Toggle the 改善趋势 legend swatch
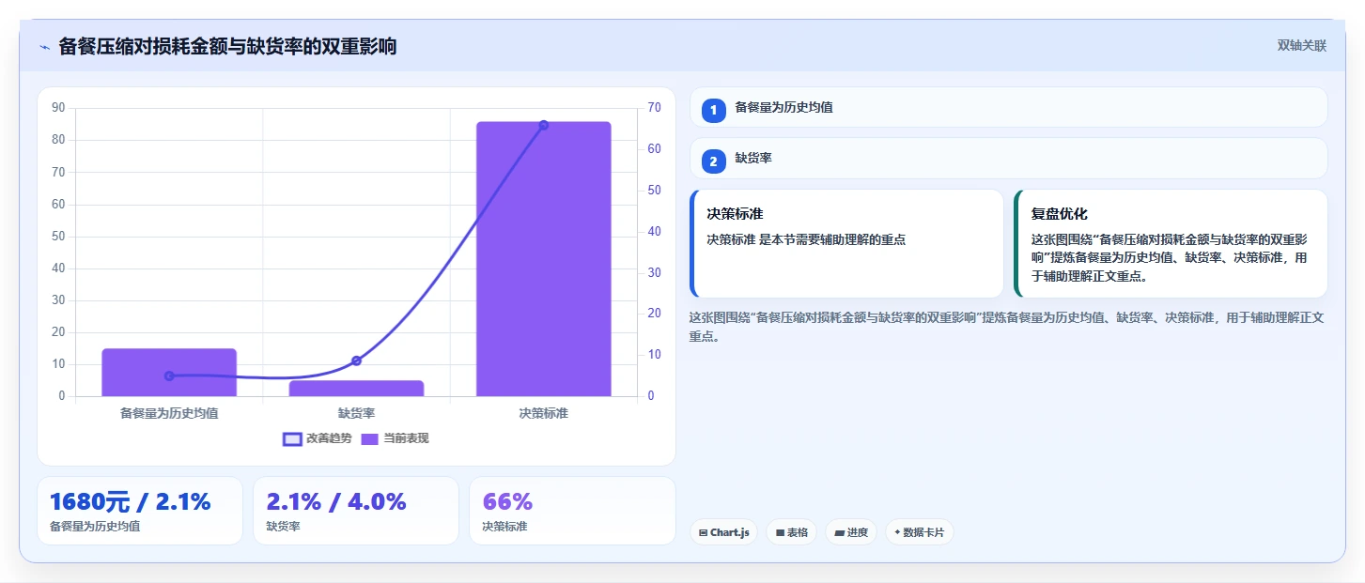This screenshot has width=1365, height=583. (292, 438)
